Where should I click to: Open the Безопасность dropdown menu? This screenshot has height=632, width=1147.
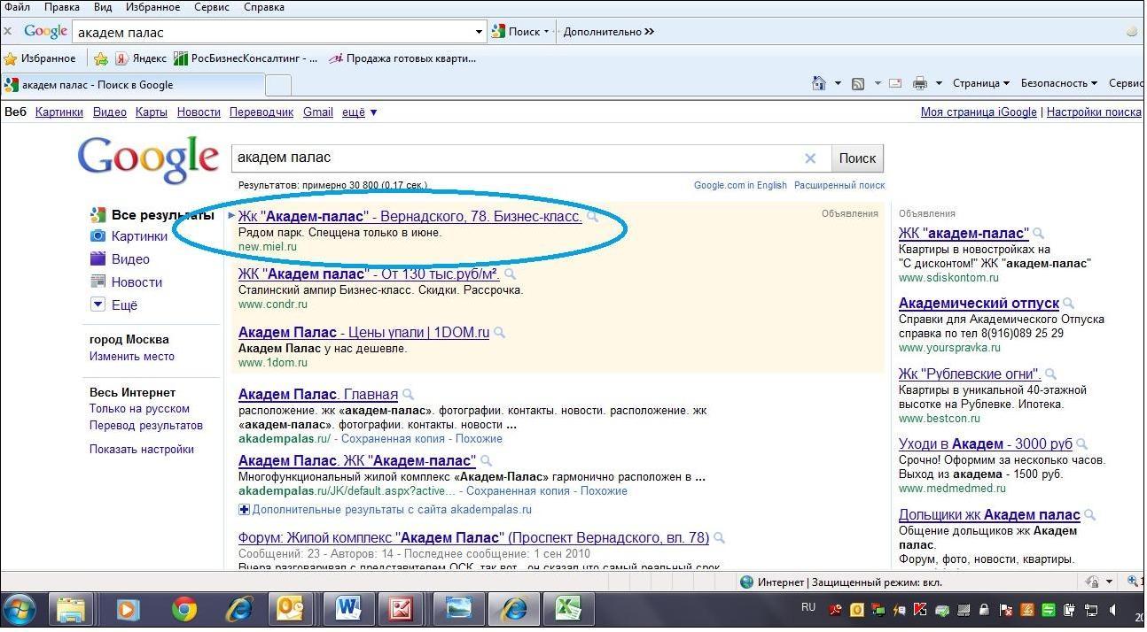1059,83
